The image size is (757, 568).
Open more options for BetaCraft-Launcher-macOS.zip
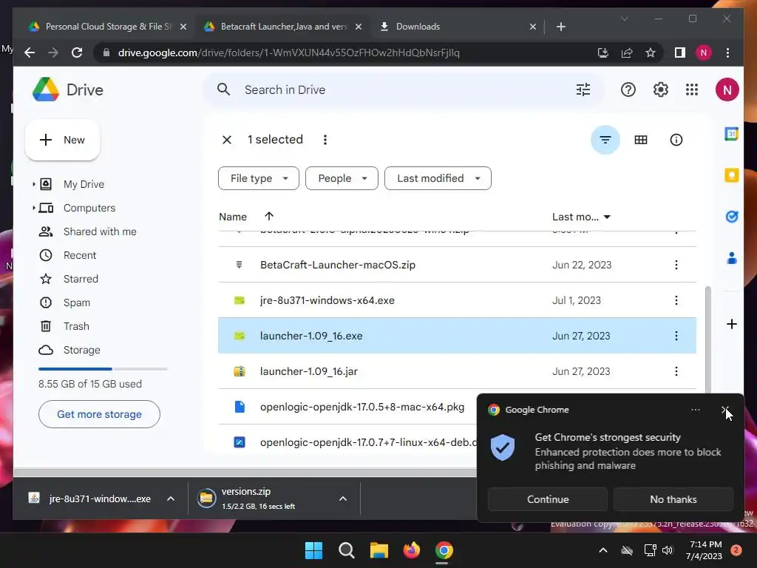pos(676,265)
